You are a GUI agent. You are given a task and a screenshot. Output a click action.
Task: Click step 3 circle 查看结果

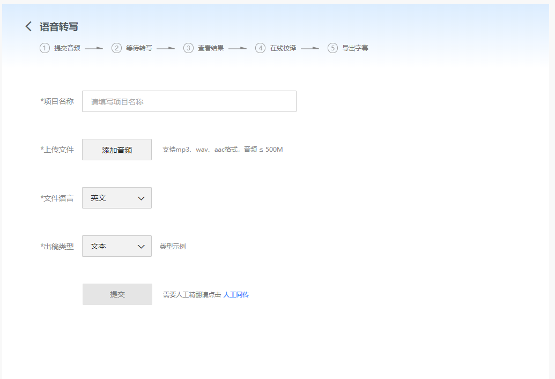click(188, 48)
